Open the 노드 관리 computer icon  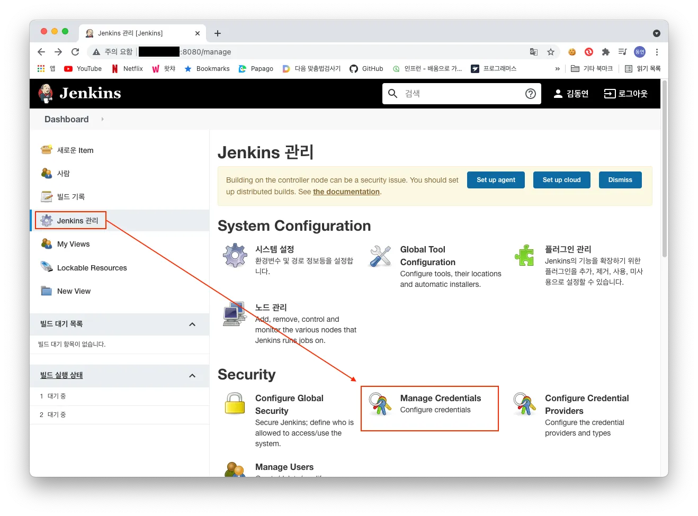pyautogui.click(x=235, y=314)
